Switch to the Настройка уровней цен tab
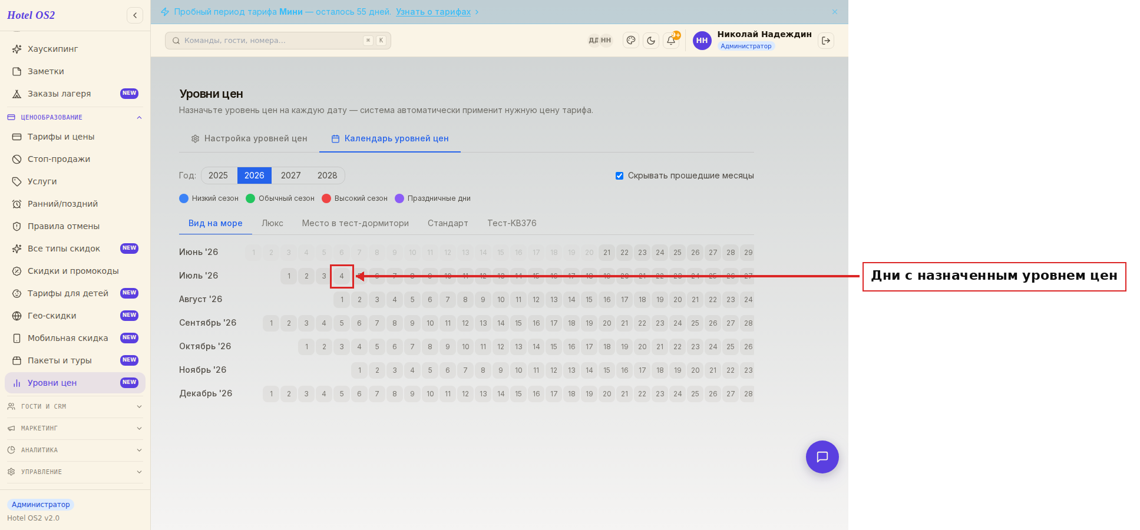The image size is (1140, 530). (249, 138)
